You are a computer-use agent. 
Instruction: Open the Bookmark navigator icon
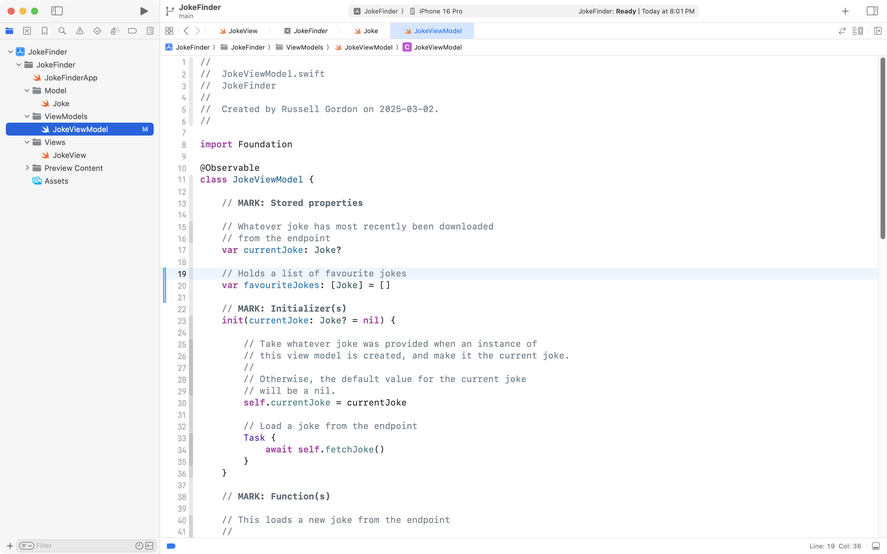tap(44, 31)
